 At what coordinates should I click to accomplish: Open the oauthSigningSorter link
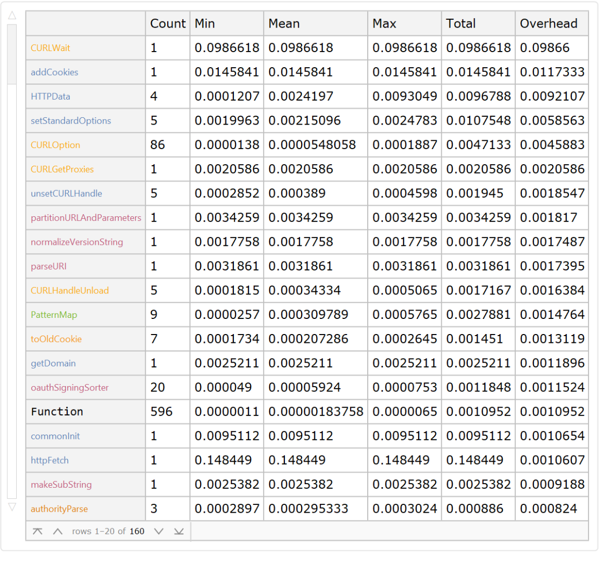click(x=70, y=388)
